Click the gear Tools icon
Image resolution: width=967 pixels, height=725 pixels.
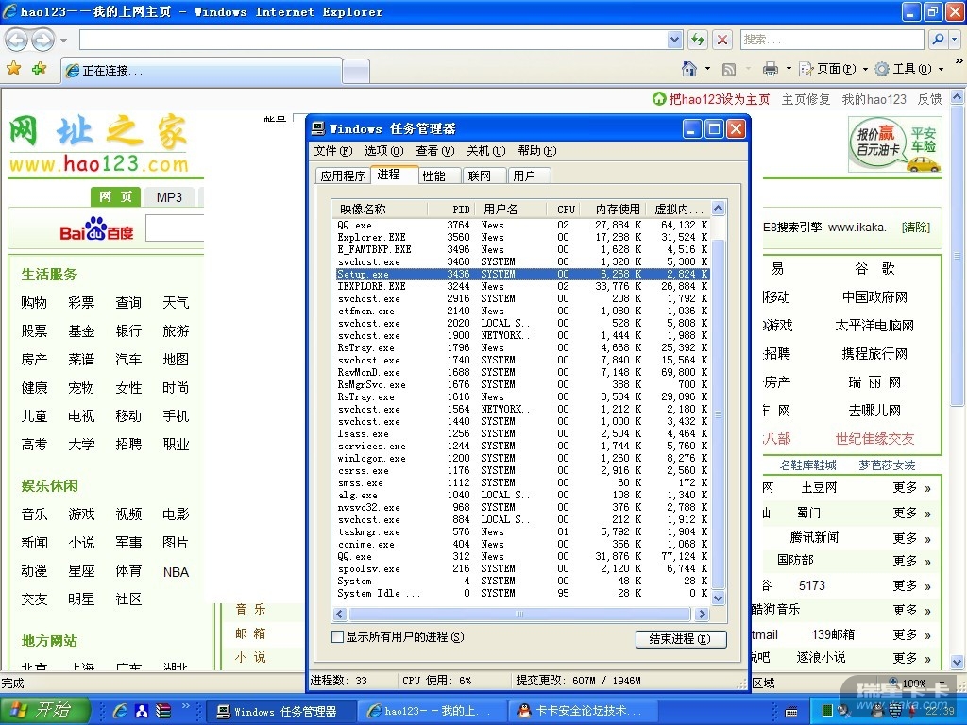pos(883,69)
